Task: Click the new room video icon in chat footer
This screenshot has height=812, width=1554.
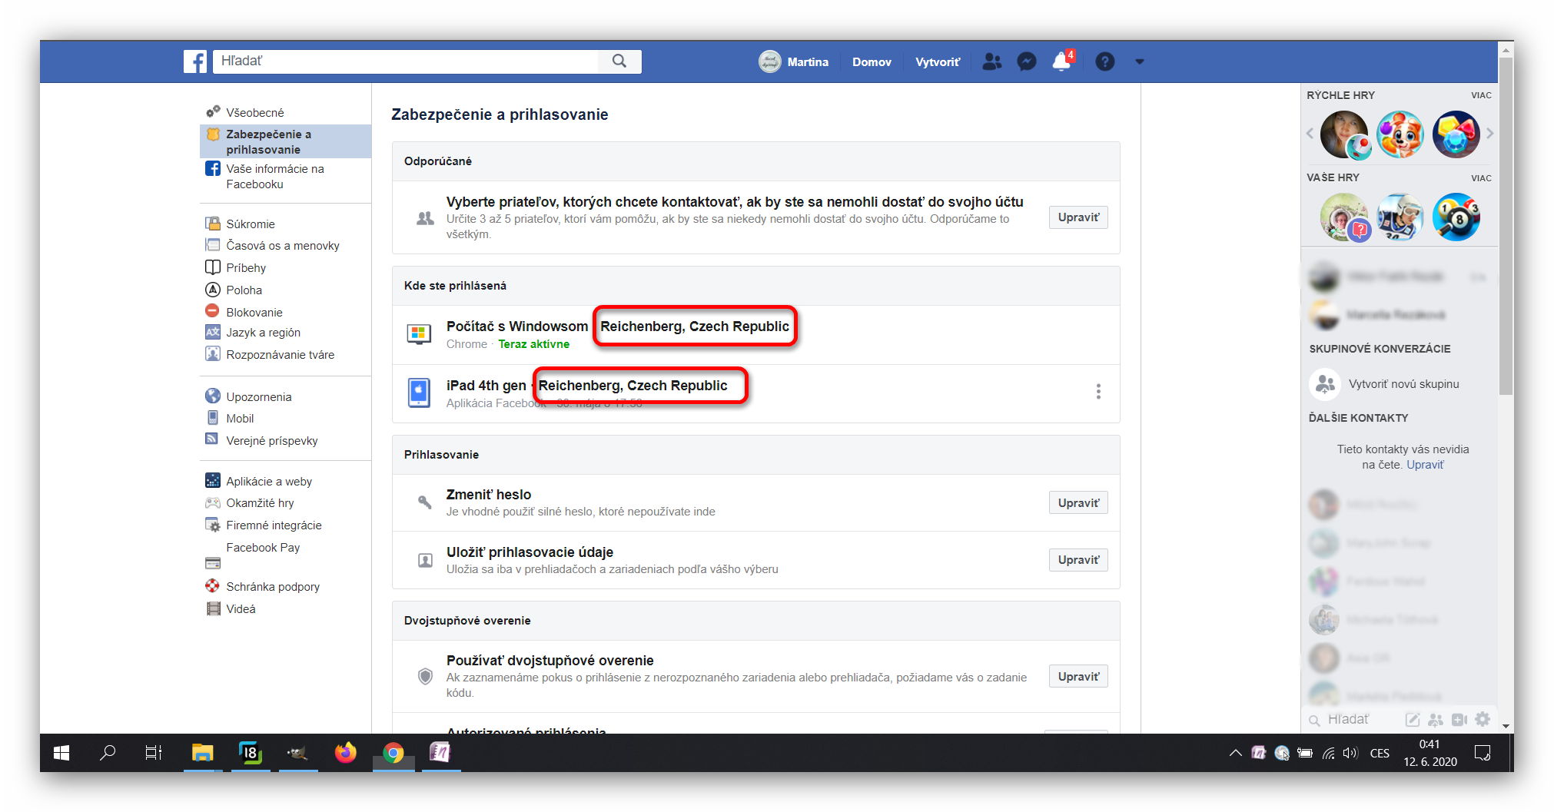Action: [1459, 720]
